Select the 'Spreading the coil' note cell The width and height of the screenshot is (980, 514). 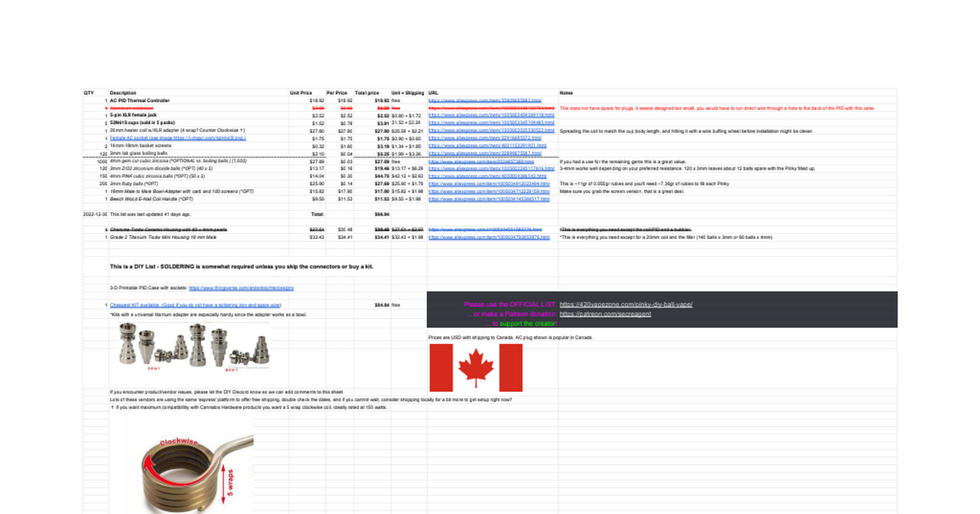tap(686, 131)
